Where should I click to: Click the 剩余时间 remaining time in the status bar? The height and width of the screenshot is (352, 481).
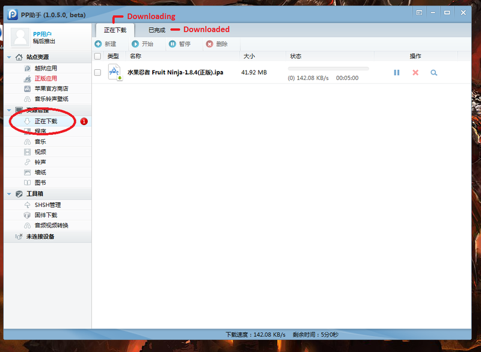315,335
